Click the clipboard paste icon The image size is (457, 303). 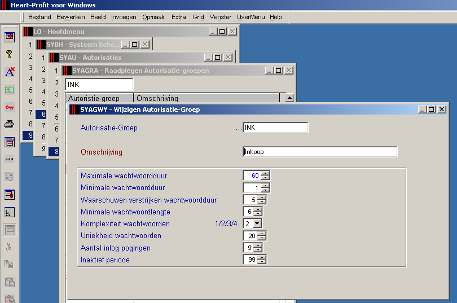point(10,282)
